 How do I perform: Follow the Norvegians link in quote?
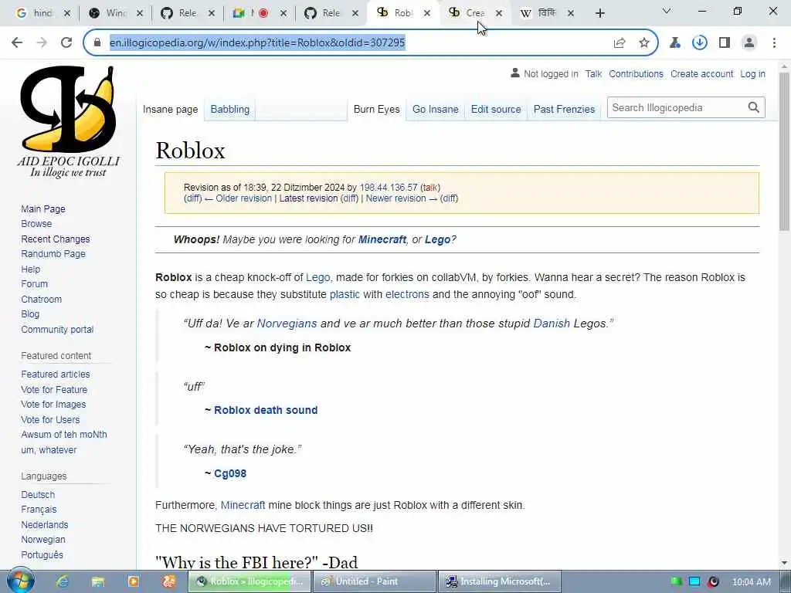(287, 324)
